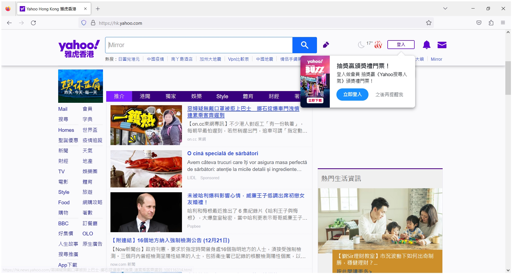Dismiss the popup via 之後再提醒我
This screenshot has height=274, width=512.
pos(389,95)
